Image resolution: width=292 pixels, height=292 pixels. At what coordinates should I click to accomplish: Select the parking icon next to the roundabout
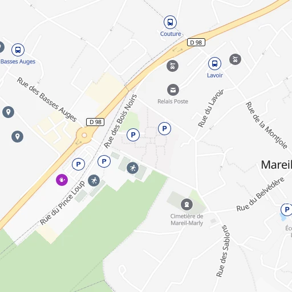tap(78, 164)
